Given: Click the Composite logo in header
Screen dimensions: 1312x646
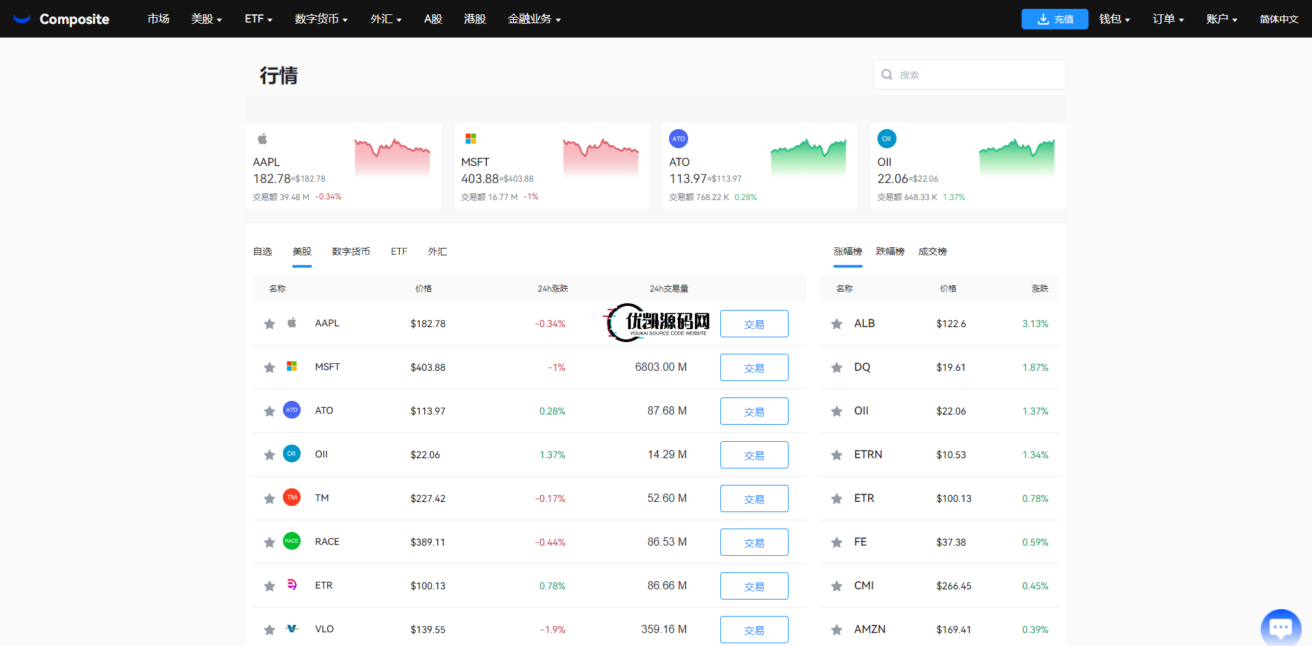Looking at the screenshot, I should pyautogui.click(x=61, y=19).
